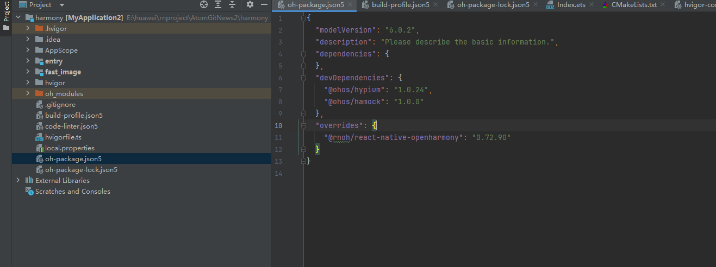The height and width of the screenshot is (267, 716).
Task: Click the entry module folder icon
Action: (x=39, y=61)
